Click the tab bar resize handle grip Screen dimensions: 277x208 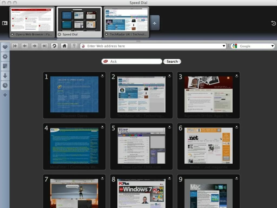138,41
